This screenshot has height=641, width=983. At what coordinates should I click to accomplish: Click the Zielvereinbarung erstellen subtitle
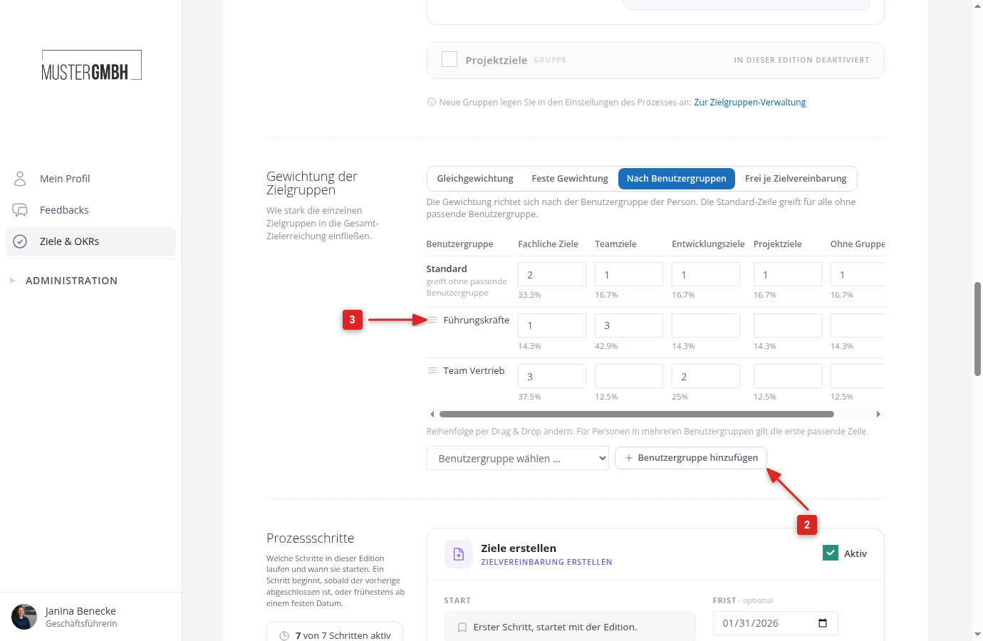pos(546,562)
